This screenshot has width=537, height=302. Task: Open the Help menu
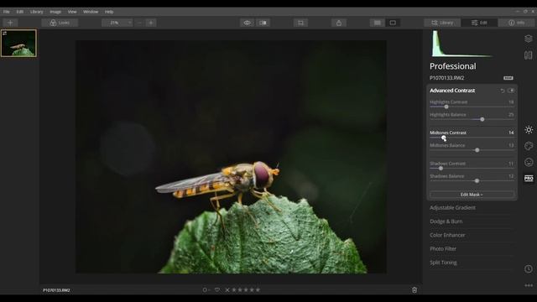[109, 12]
